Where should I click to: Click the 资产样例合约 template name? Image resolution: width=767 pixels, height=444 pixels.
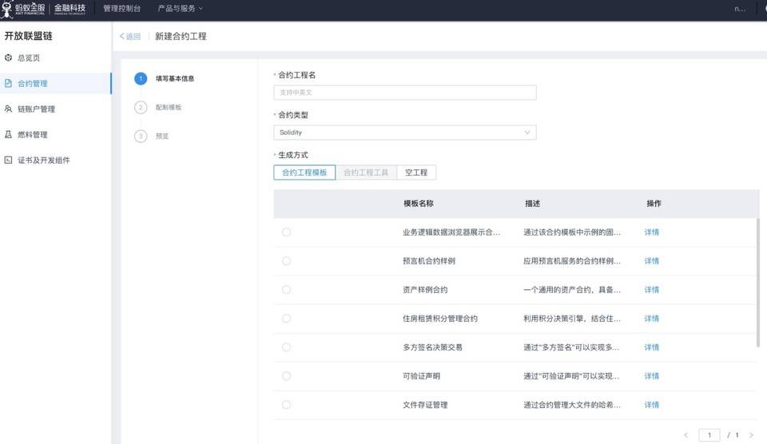point(425,290)
